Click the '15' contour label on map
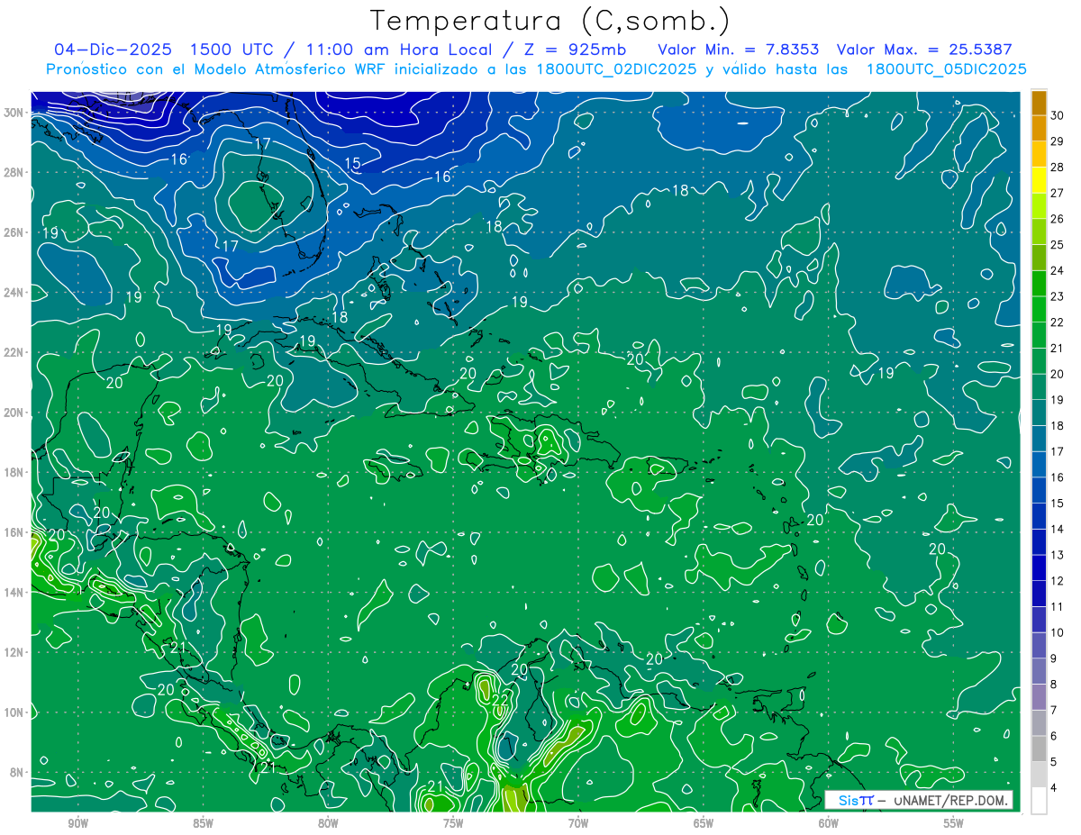Viewport: 1081px width, 835px height. coord(352,163)
